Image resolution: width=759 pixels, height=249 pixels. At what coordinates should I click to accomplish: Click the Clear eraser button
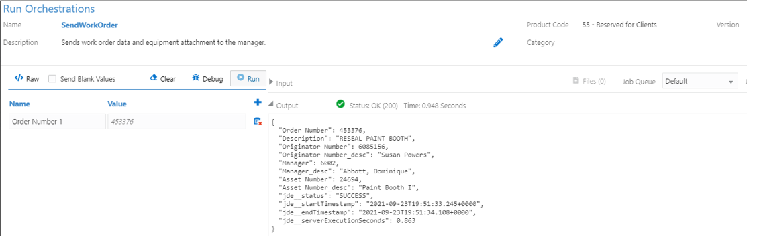pos(163,79)
